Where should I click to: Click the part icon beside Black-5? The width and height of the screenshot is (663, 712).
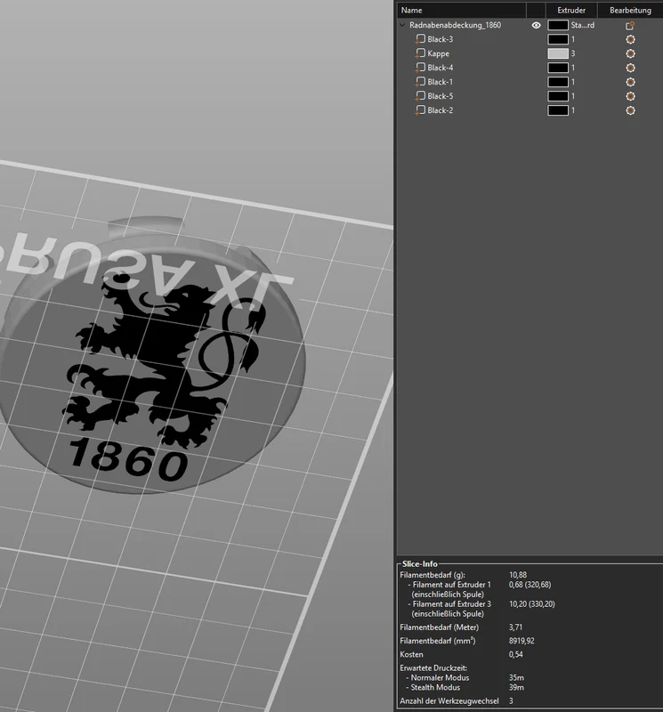pos(420,96)
